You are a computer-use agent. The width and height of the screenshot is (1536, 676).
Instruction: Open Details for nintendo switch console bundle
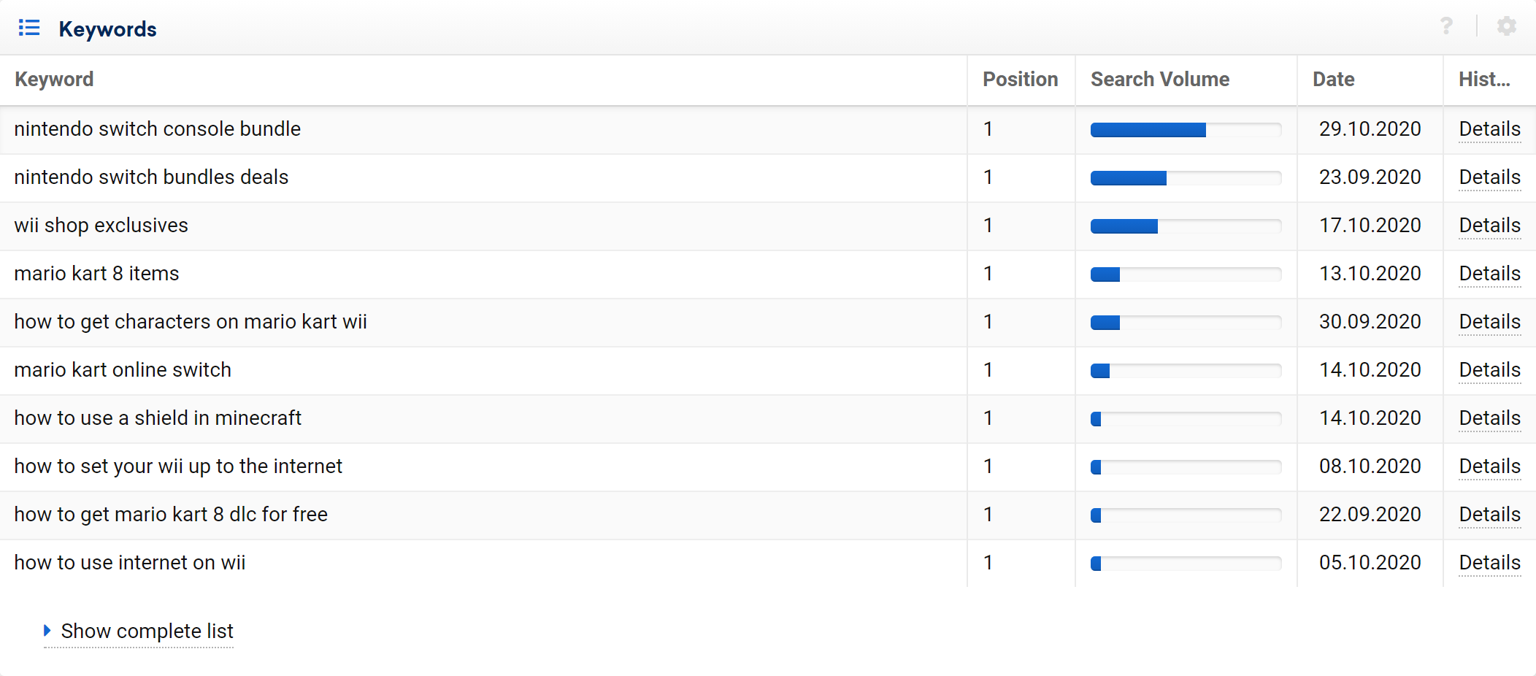(1489, 129)
